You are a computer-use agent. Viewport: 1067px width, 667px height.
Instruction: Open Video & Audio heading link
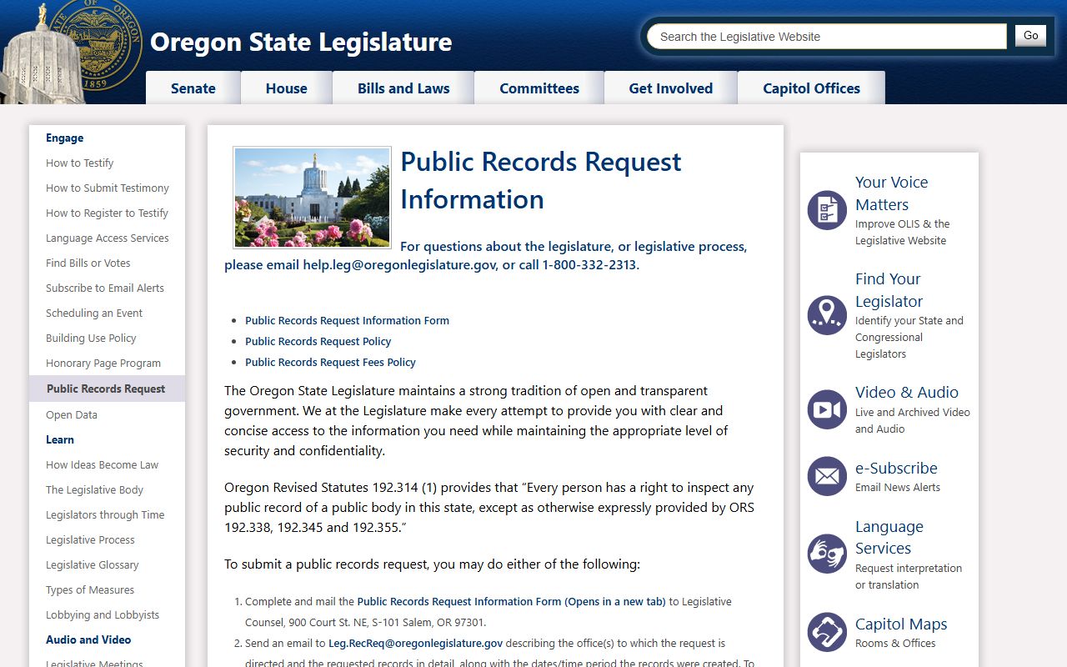click(907, 392)
